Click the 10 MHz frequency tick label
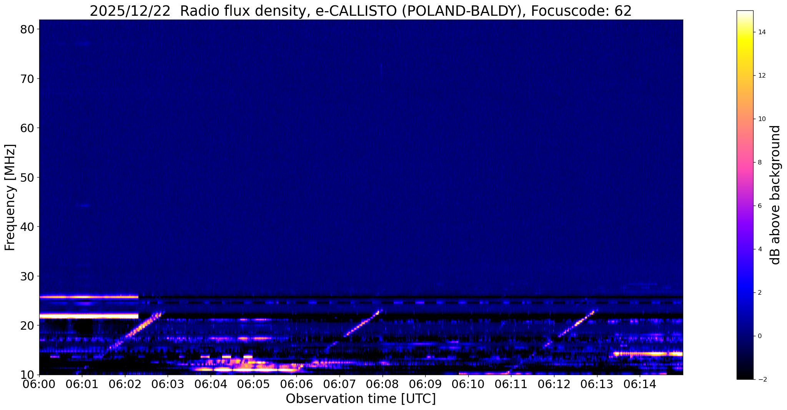The image size is (787, 410). 27,375
